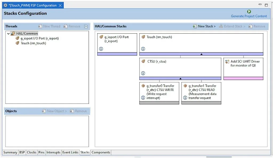Open the Components tab
This screenshot has height=158, width=273.
pyautogui.click(x=101, y=152)
